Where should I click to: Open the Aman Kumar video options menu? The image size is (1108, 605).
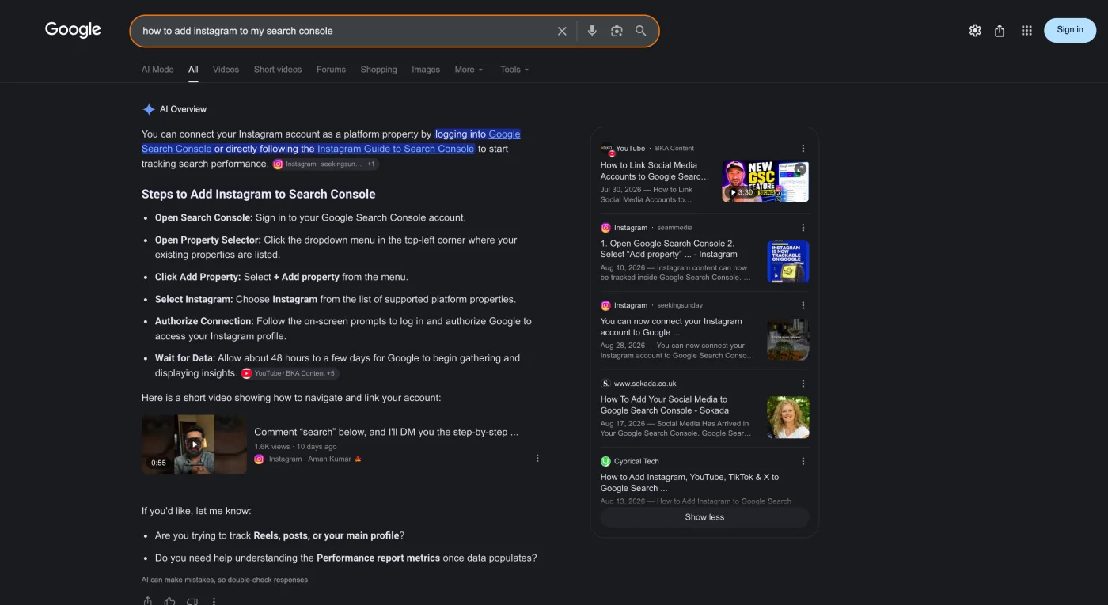(538, 459)
